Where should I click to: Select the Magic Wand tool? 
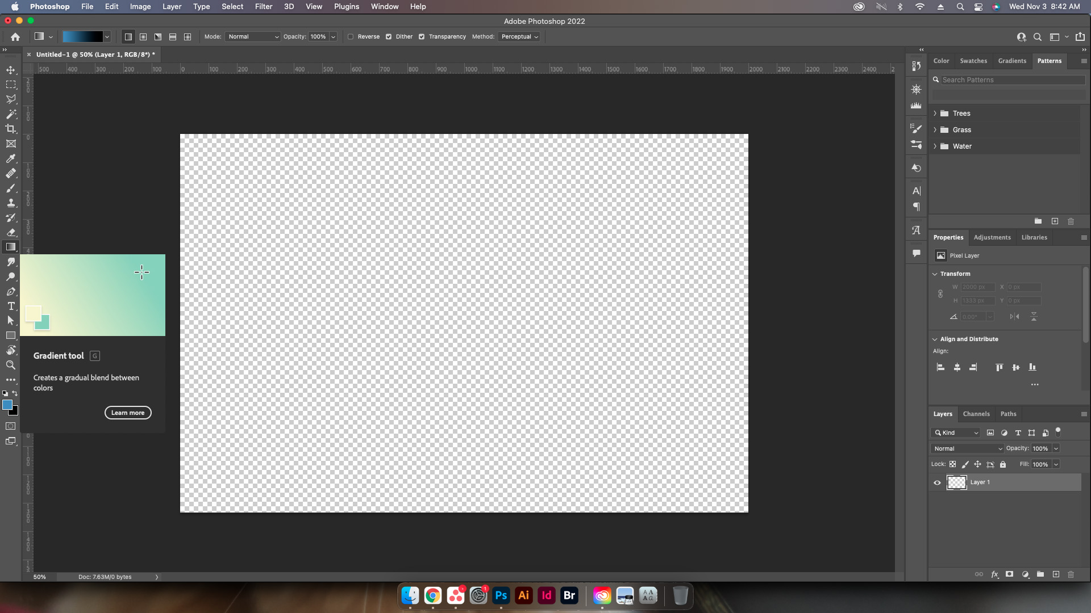tap(11, 114)
